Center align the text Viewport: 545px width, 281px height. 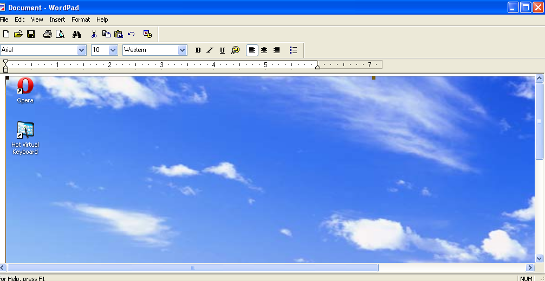click(x=264, y=50)
